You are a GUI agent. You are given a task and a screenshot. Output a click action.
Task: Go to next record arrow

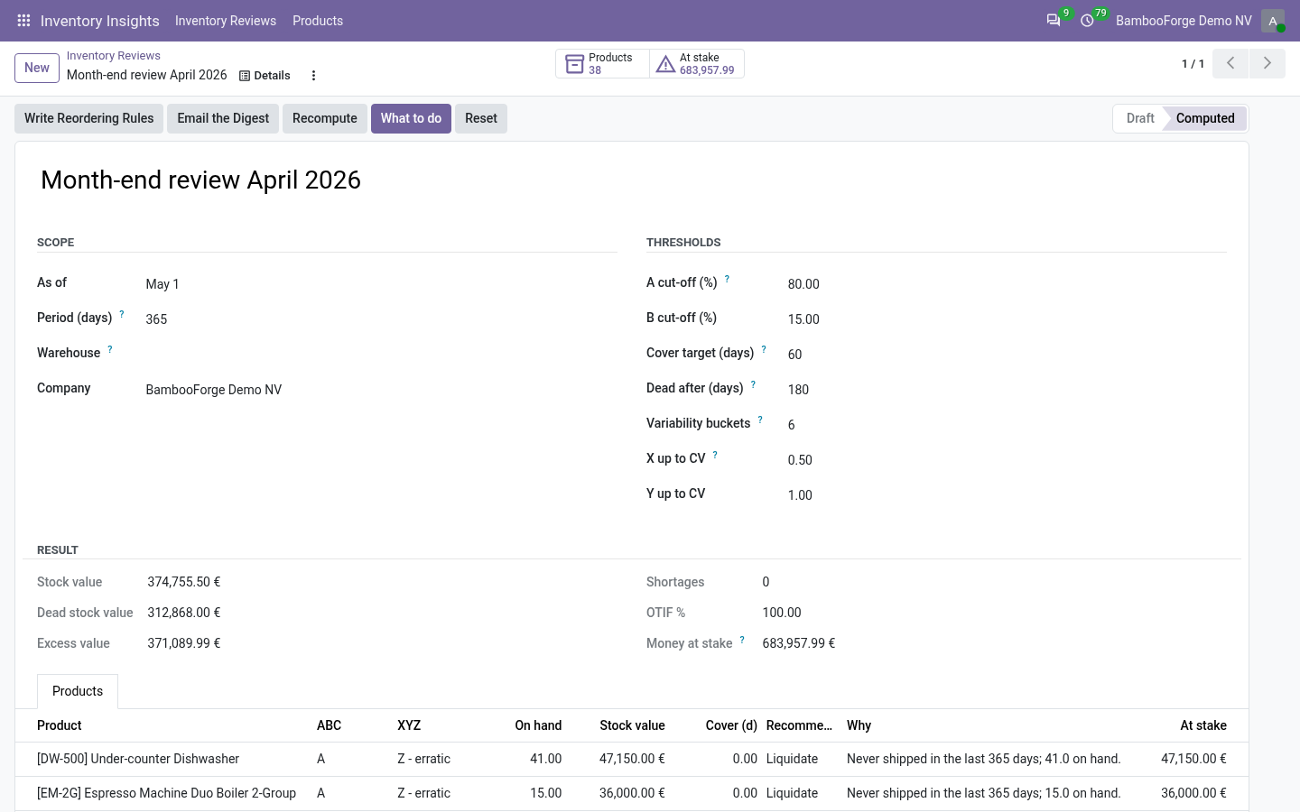[x=1267, y=63]
